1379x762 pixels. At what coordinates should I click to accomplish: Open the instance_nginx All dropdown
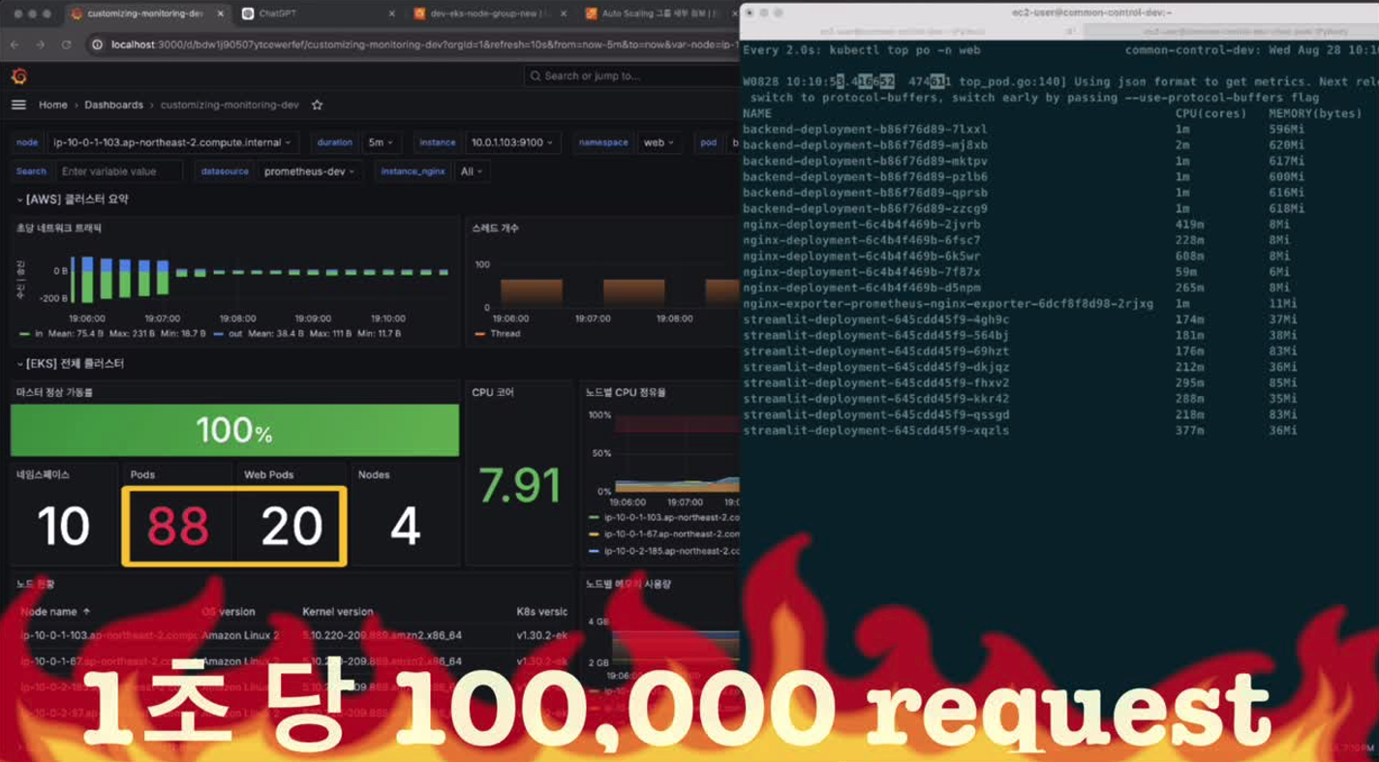pyautogui.click(x=472, y=171)
